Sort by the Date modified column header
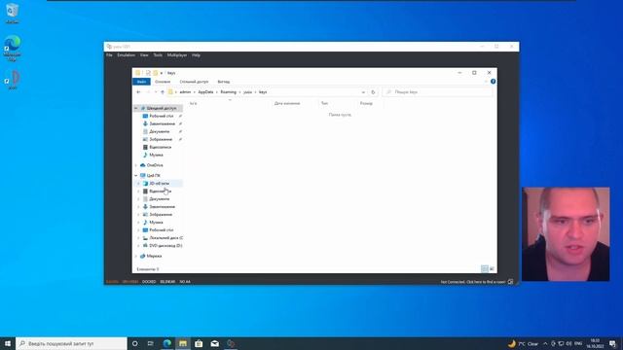 (287, 103)
